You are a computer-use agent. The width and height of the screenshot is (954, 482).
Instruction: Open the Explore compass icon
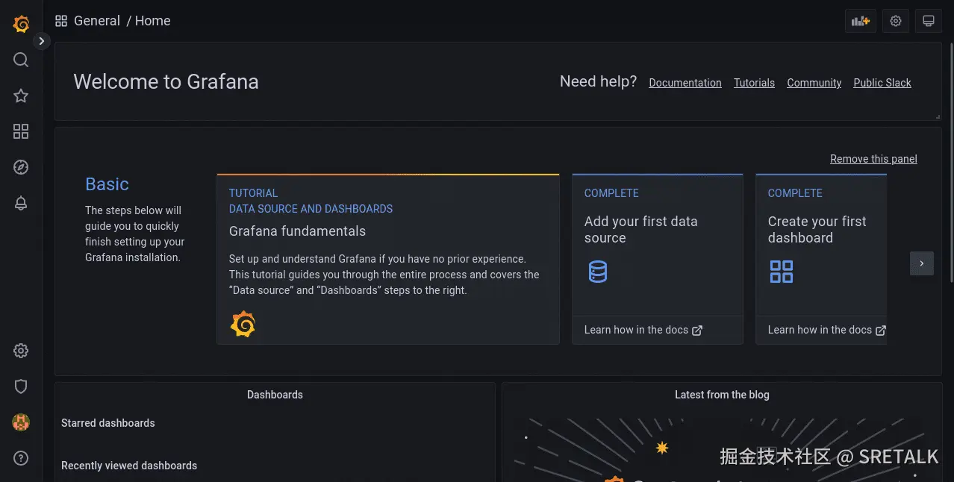(x=21, y=167)
